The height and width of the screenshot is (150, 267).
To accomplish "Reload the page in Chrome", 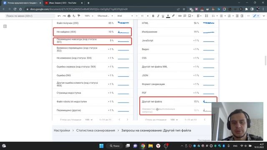I will coord(15,9).
